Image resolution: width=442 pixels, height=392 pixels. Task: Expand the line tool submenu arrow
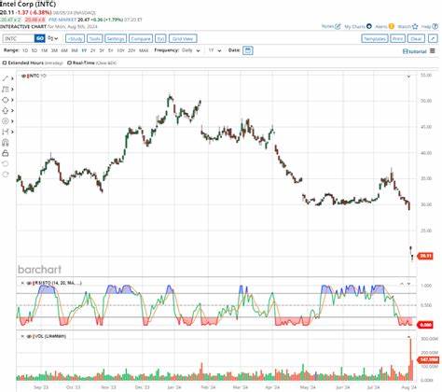[x=12, y=78]
